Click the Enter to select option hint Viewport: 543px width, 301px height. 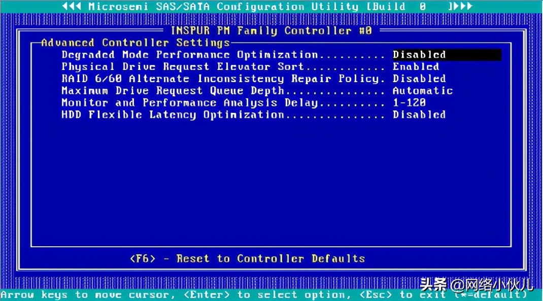(267, 295)
